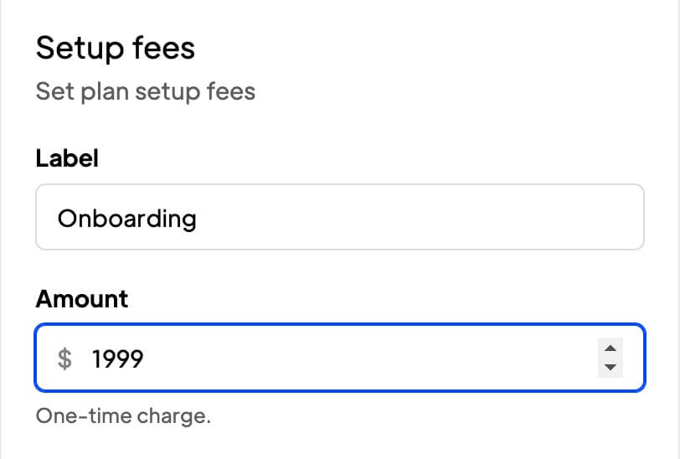The width and height of the screenshot is (680, 459).
Task: Click the "Onboarding" text in Label field
Action: [126, 219]
